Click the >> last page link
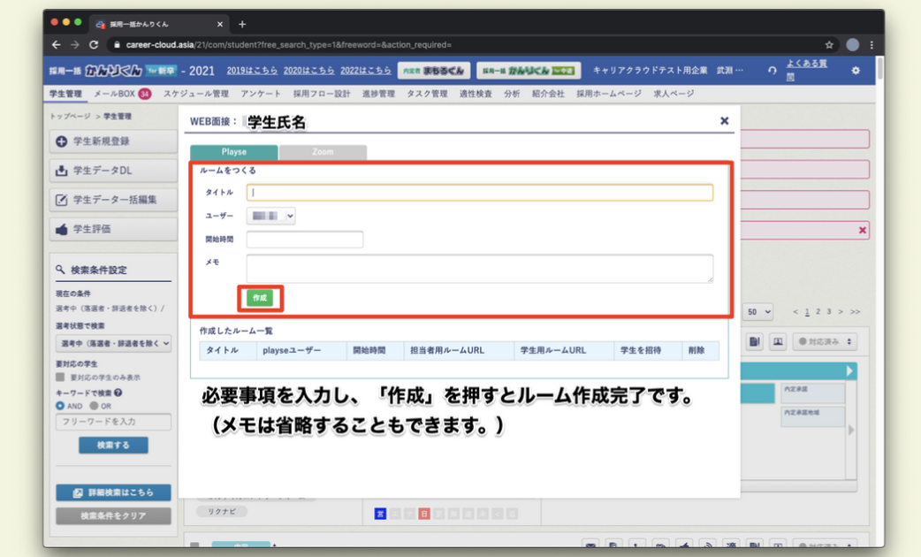The width and height of the screenshot is (921, 557). [x=856, y=312]
